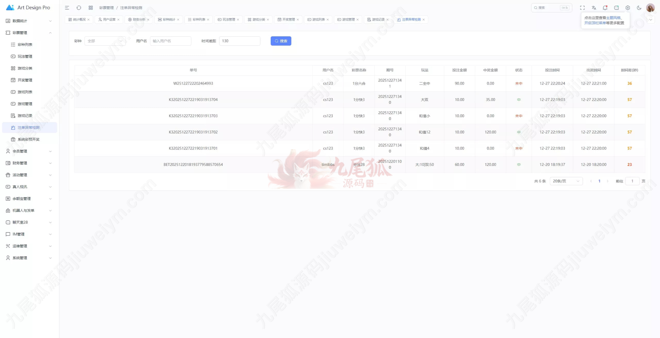The image size is (660, 338).
Task: Click the page refresh icon
Action: pyautogui.click(x=79, y=8)
